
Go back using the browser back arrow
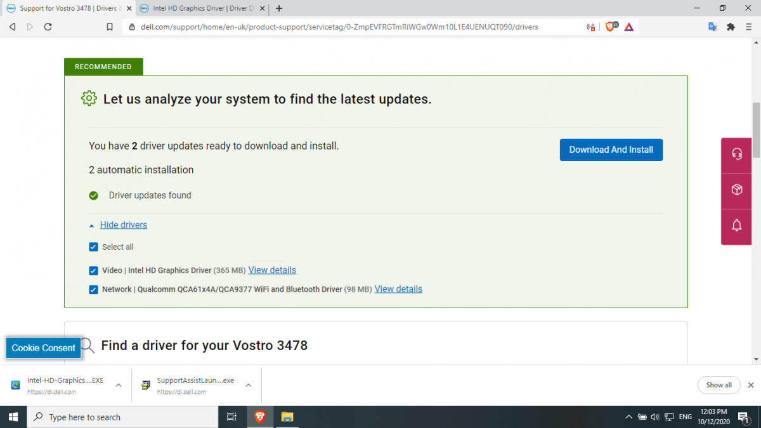tap(12, 27)
